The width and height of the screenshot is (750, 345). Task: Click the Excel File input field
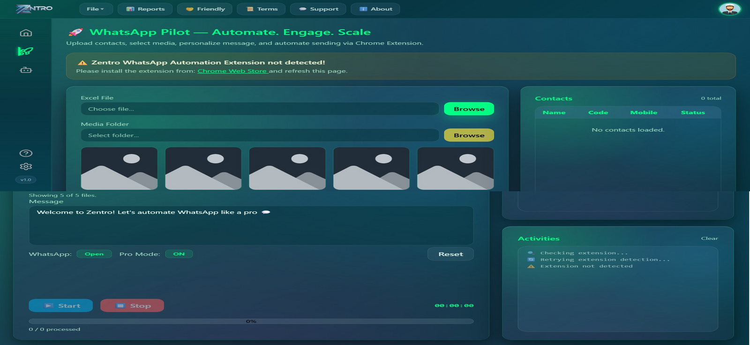pos(260,109)
